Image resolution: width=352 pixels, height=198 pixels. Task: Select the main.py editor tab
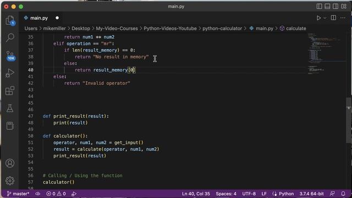click(39, 18)
